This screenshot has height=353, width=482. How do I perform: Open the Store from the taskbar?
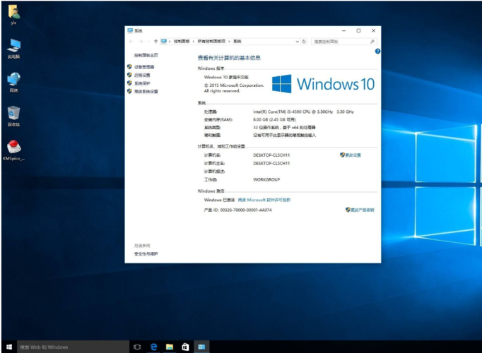click(x=185, y=347)
